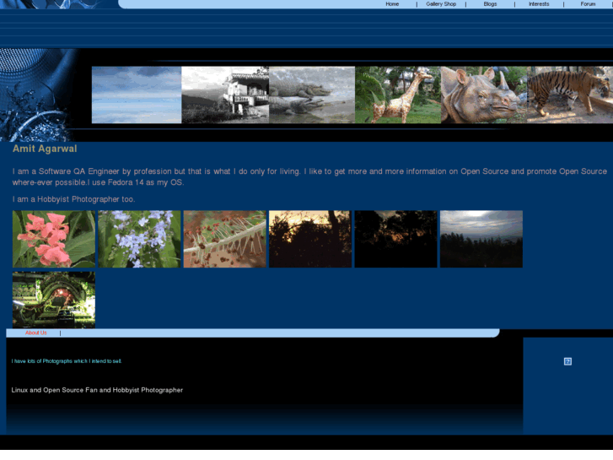View the dark dusk trees thumbnail

coord(395,239)
